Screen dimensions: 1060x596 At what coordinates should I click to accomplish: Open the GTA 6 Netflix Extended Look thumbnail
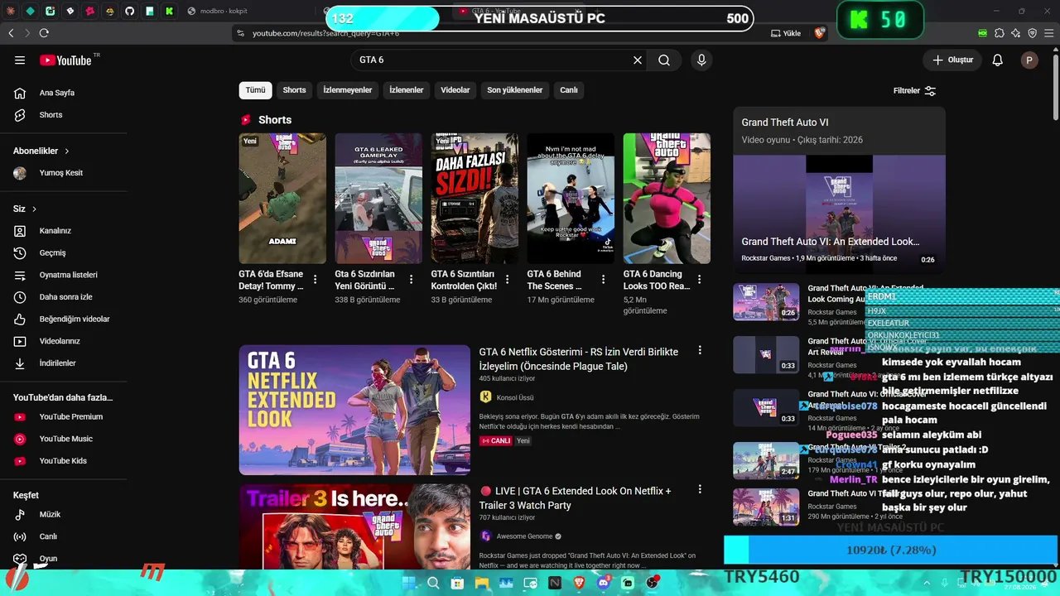pos(354,410)
